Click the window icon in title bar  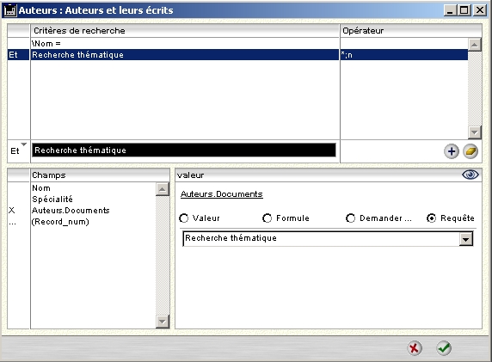pyautogui.click(x=9, y=10)
